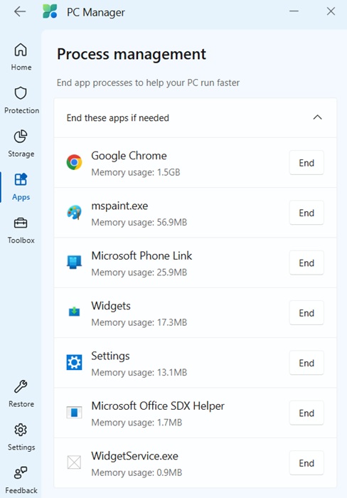The width and height of the screenshot is (347, 498).
Task: Click the 'Microsoft Phone Link' name text
Action: click(142, 255)
